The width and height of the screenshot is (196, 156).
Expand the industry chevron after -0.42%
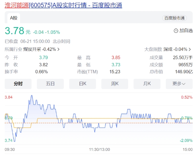58,50
